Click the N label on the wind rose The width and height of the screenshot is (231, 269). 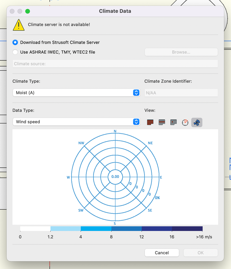[x=115, y=131]
